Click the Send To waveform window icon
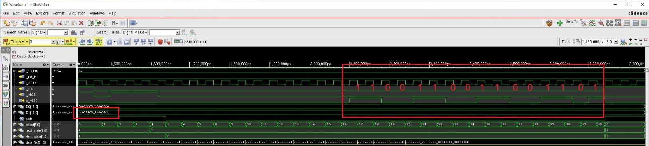Screen dimensions: 649x146 592,23
